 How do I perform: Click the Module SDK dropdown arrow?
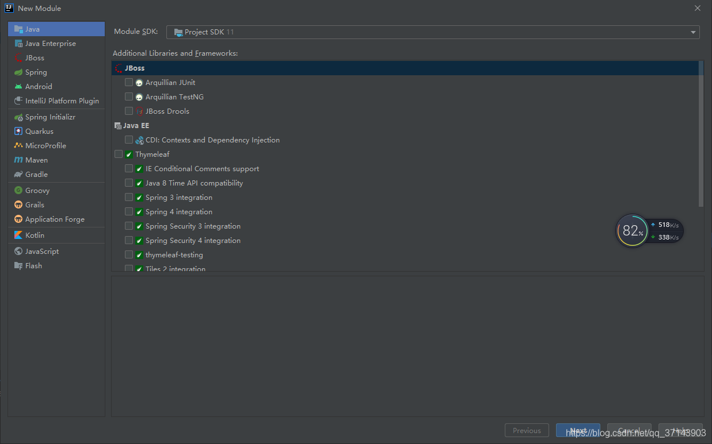point(693,33)
